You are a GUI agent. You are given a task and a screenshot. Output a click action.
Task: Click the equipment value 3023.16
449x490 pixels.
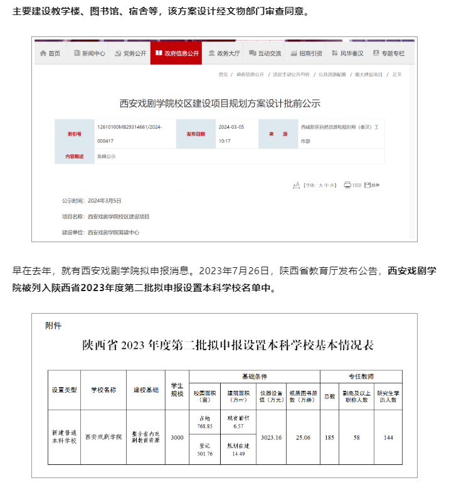pyautogui.click(x=272, y=437)
